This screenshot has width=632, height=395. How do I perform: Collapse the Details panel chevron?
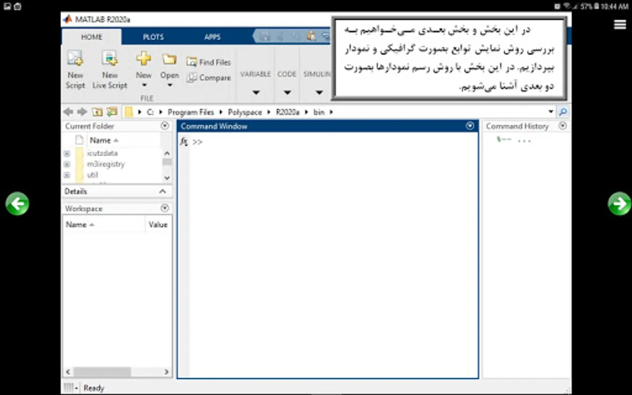(162, 191)
